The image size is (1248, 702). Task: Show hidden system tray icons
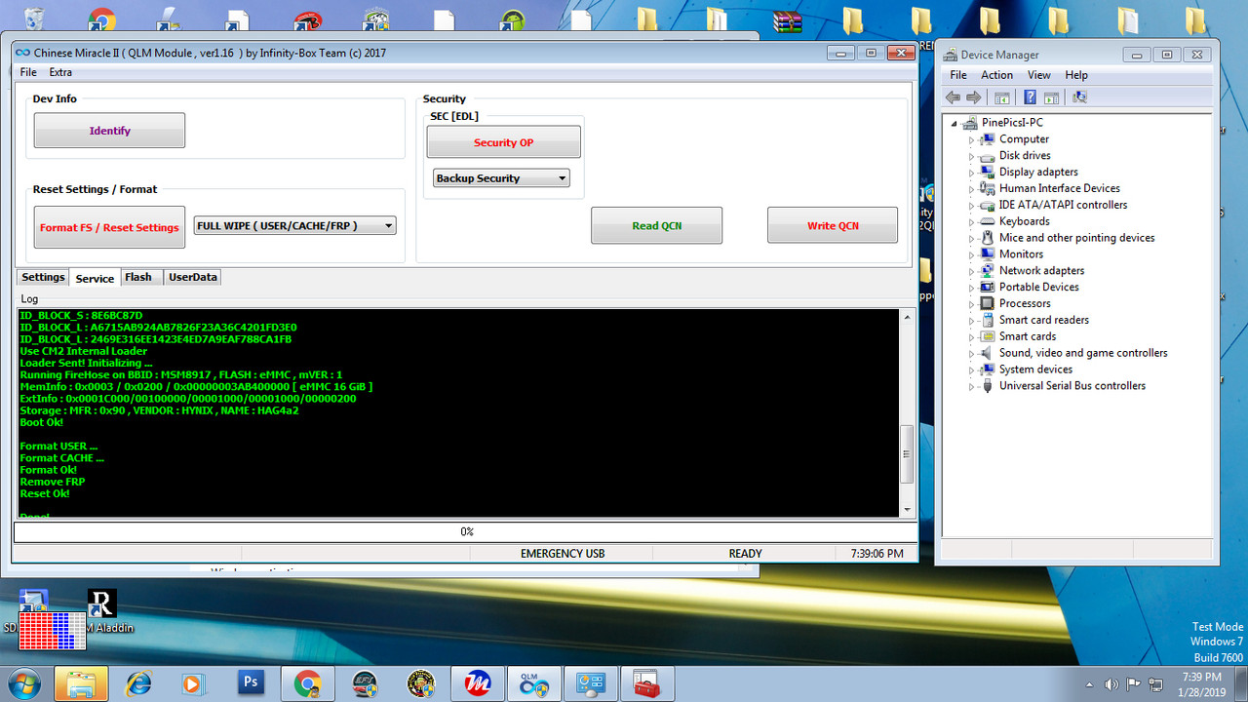pos(1090,684)
